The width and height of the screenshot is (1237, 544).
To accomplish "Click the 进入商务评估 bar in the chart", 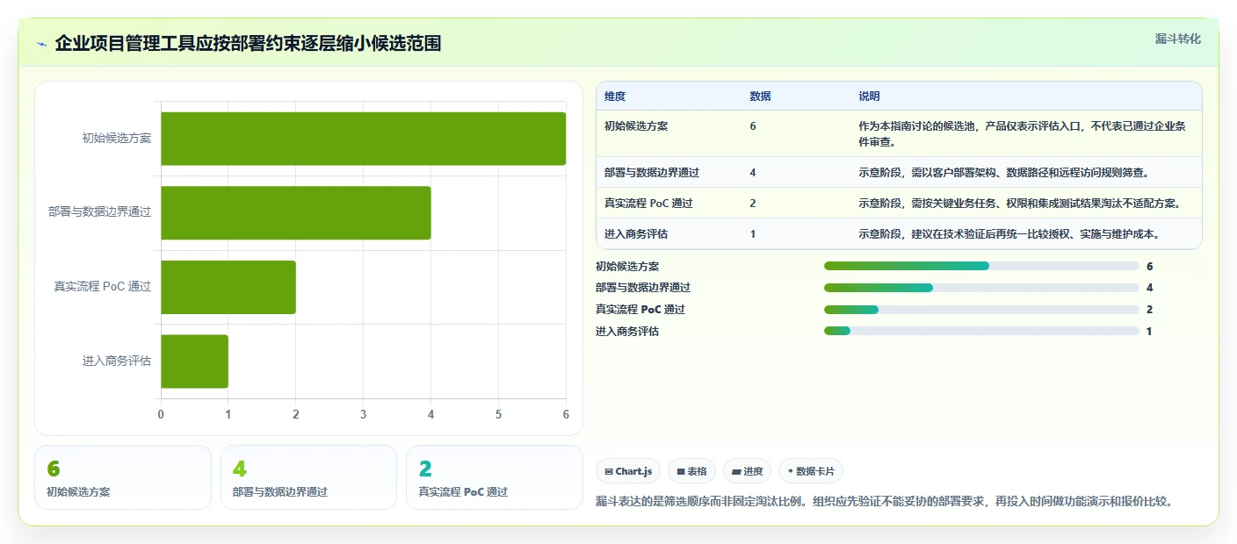I will pyautogui.click(x=194, y=361).
